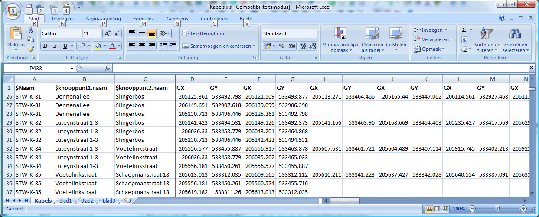The image size is (539, 217).
Task: Toggle Tekstterugloop text wrapping
Action: pos(203,33)
